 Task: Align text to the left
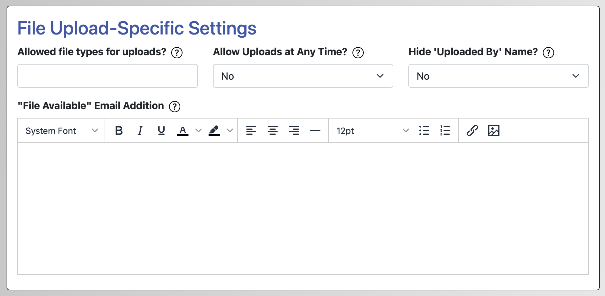pyautogui.click(x=251, y=130)
